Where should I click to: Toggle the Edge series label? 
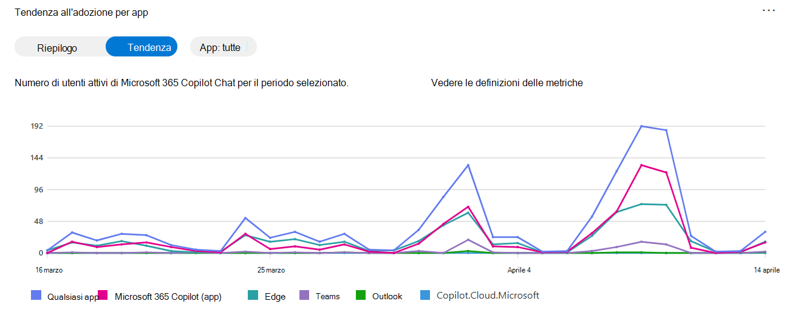click(275, 297)
